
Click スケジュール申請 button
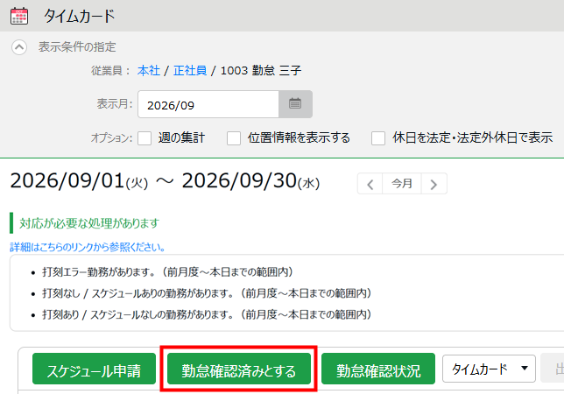pyautogui.click(x=94, y=369)
